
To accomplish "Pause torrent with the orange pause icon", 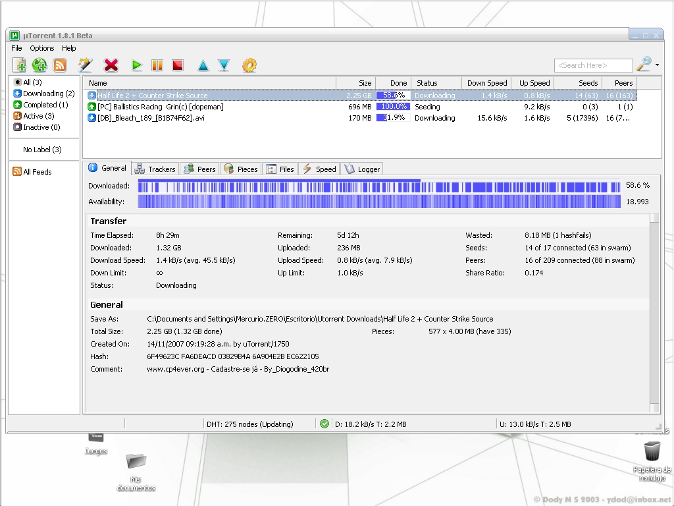I will coord(157,65).
